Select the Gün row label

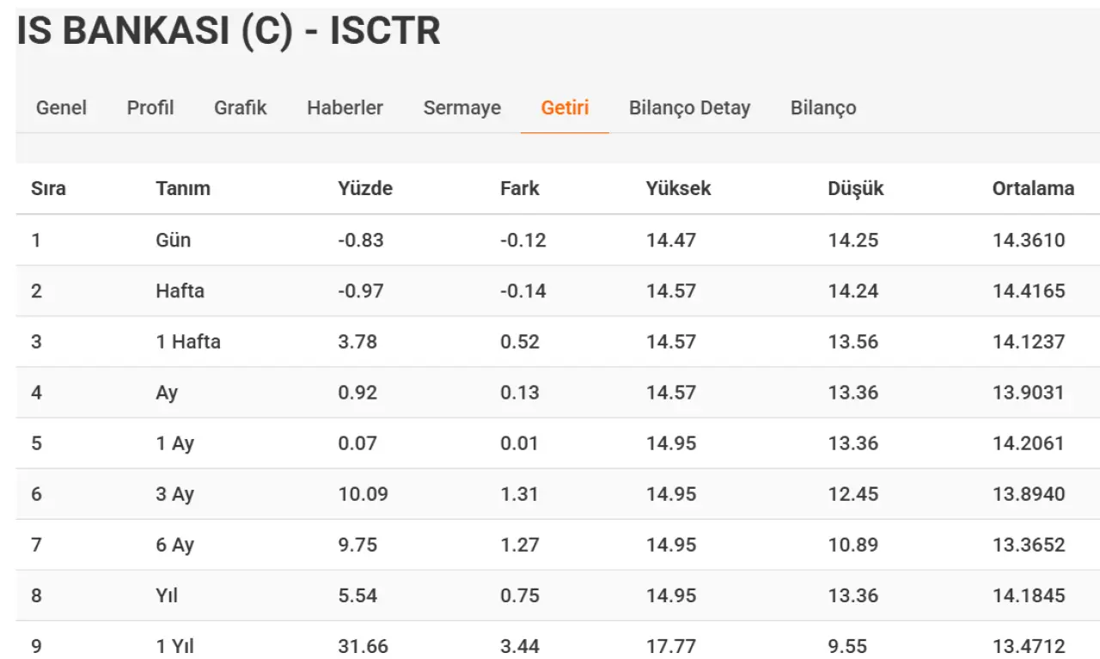pos(174,241)
